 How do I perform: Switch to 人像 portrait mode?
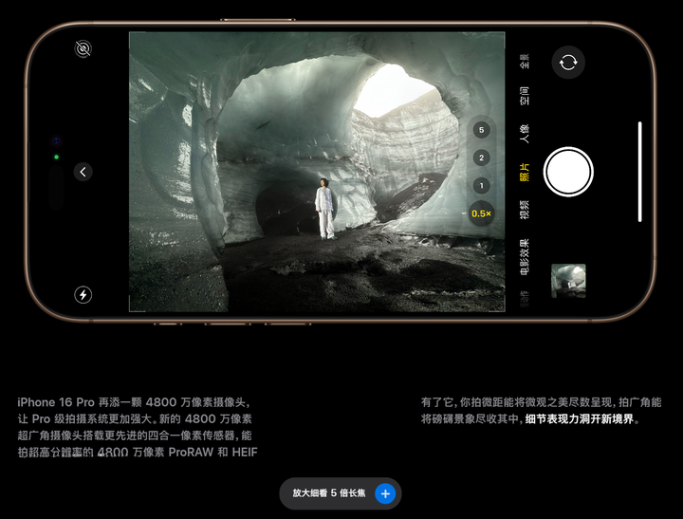tap(525, 134)
